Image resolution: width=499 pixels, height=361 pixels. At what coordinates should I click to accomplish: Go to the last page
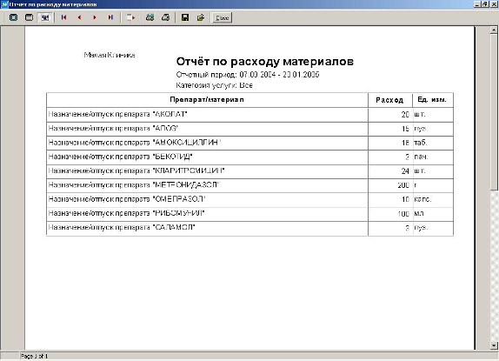(110, 17)
